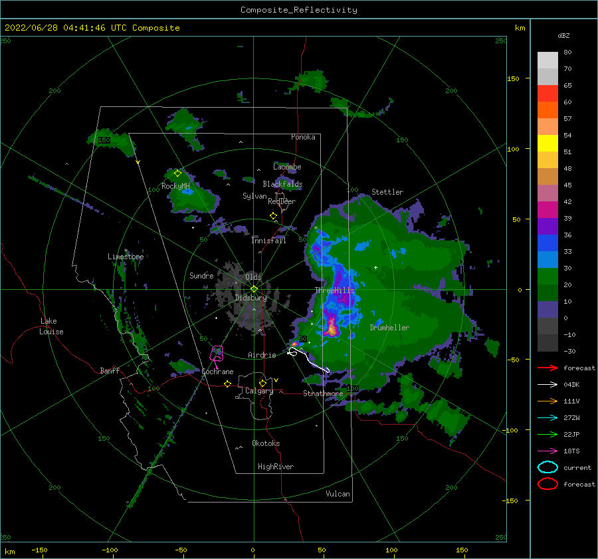Click the magenta 18TS arrow in legend
Image resolution: width=598 pixels, height=559 pixels.
coord(548,451)
